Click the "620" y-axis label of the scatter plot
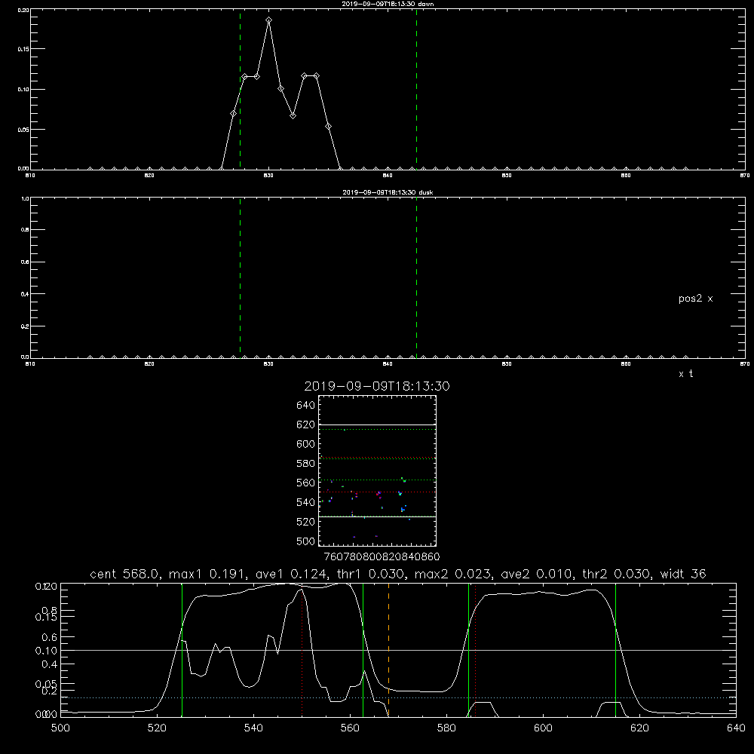Image resolution: width=754 pixels, height=754 pixels. point(305,425)
